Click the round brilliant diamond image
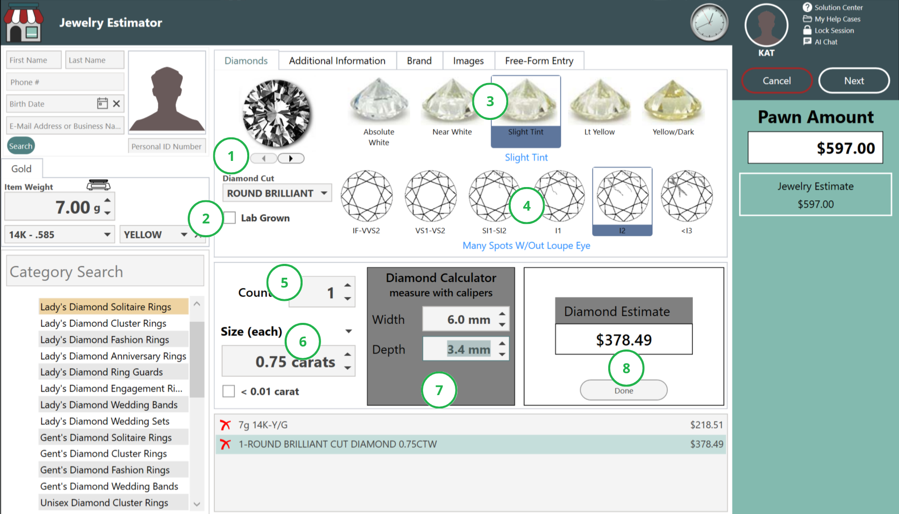The width and height of the screenshot is (899, 514). click(x=277, y=113)
